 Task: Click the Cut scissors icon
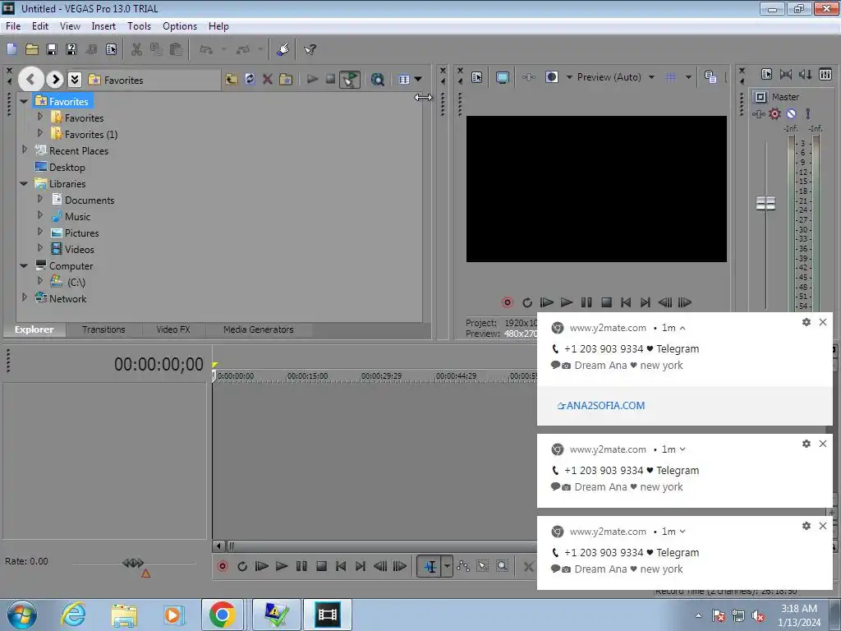[136, 49]
